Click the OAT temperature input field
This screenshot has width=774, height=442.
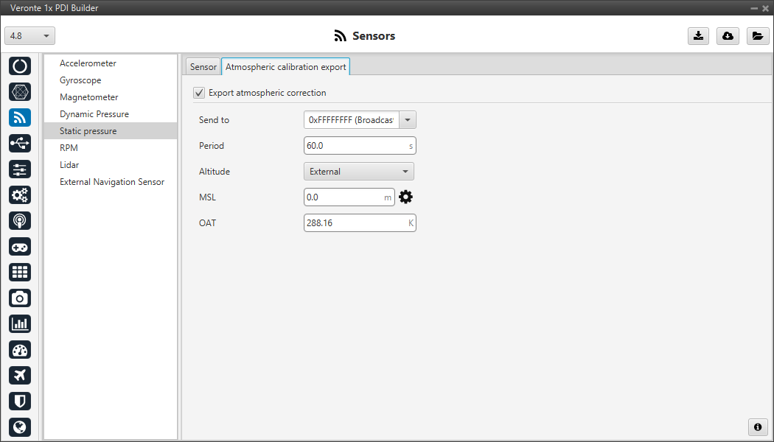click(360, 223)
